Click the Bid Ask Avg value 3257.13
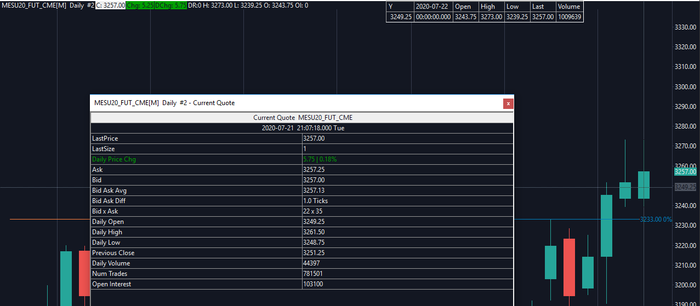 click(x=407, y=190)
